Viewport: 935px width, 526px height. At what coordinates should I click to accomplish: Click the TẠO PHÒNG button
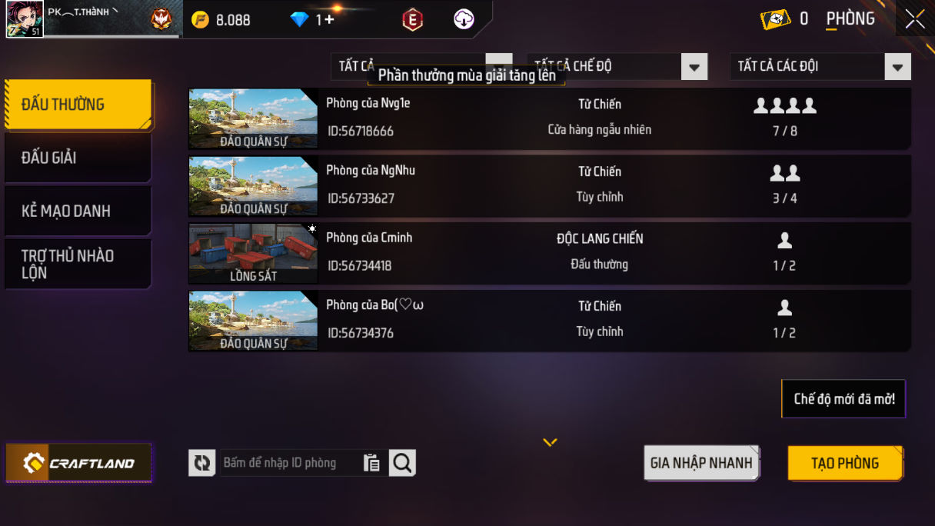845,463
